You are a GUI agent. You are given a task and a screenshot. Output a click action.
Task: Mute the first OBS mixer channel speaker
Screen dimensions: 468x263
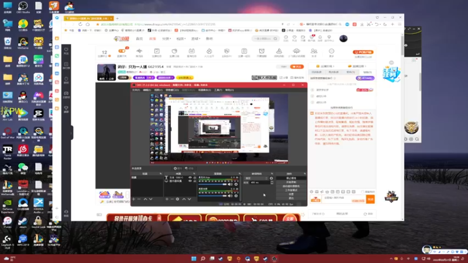(x=230, y=184)
